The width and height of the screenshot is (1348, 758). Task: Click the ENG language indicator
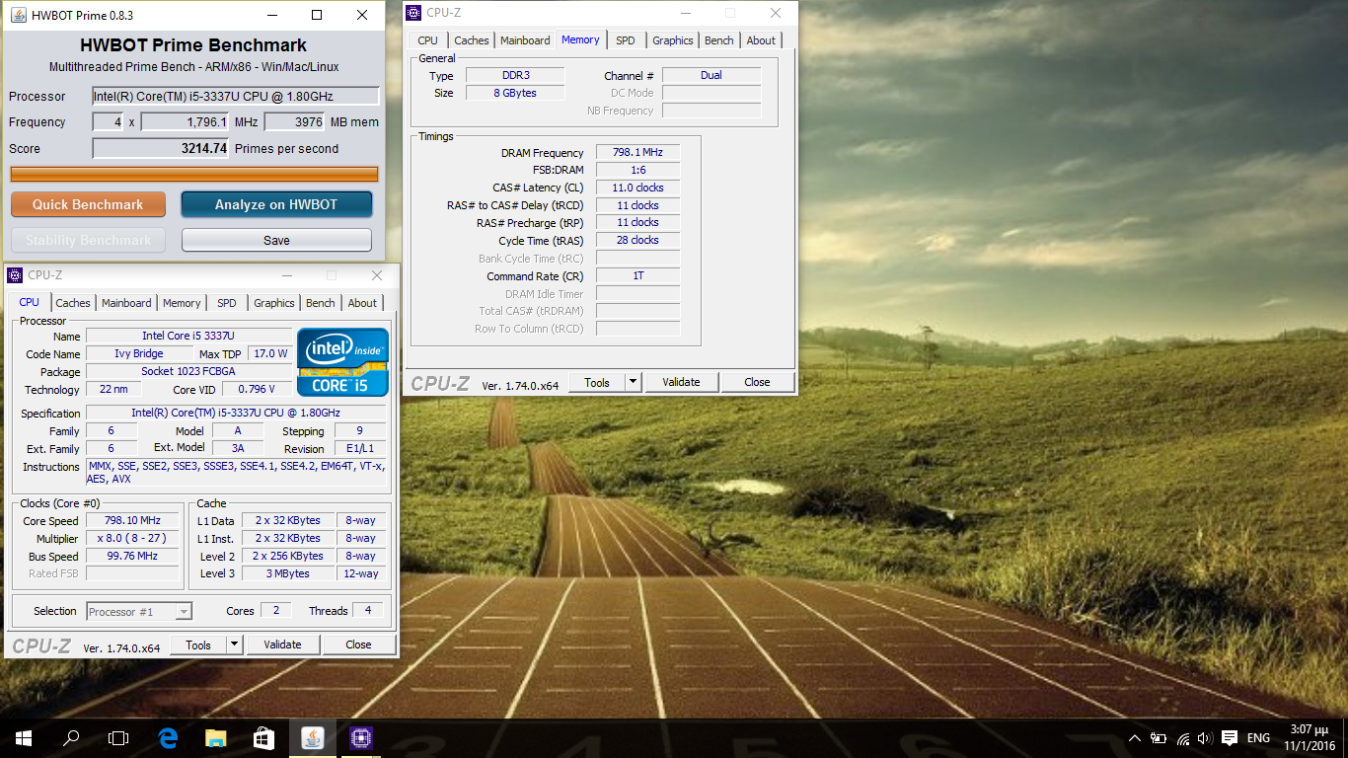1258,738
